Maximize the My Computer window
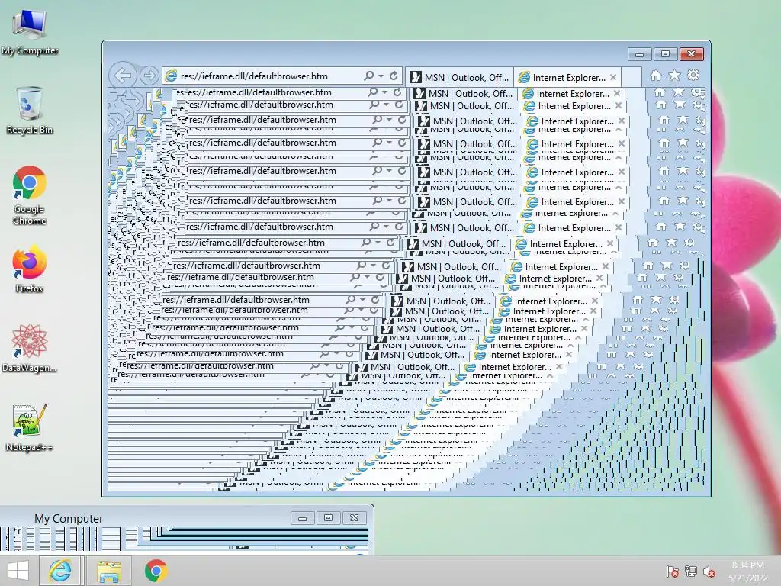 click(x=328, y=518)
